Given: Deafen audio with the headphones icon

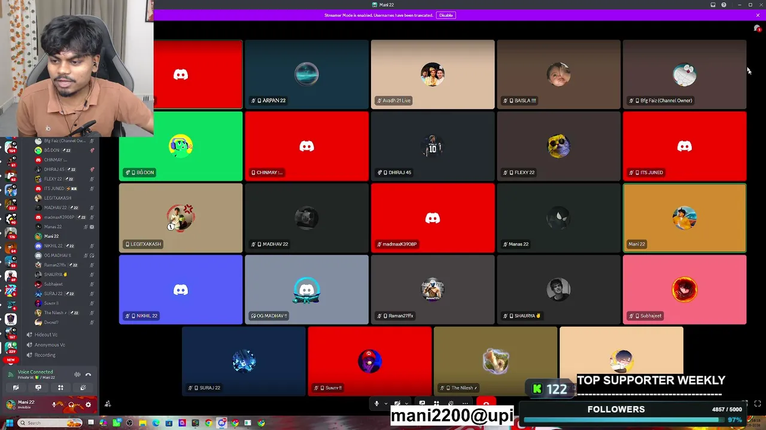Looking at the screenshot, I should (x=71, y=404).
